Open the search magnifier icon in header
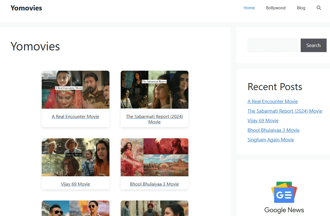Viewport: 330px width, 216px height. pos(319,8)
